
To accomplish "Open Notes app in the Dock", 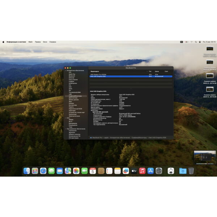I will [118, 171].
